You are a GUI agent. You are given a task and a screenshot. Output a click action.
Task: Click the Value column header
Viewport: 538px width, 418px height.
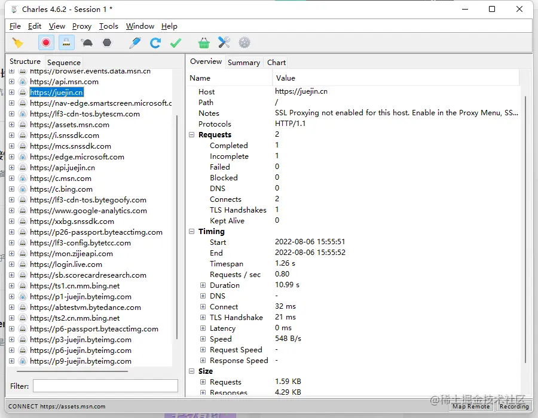pyautogui.click(x=396, y=78)
